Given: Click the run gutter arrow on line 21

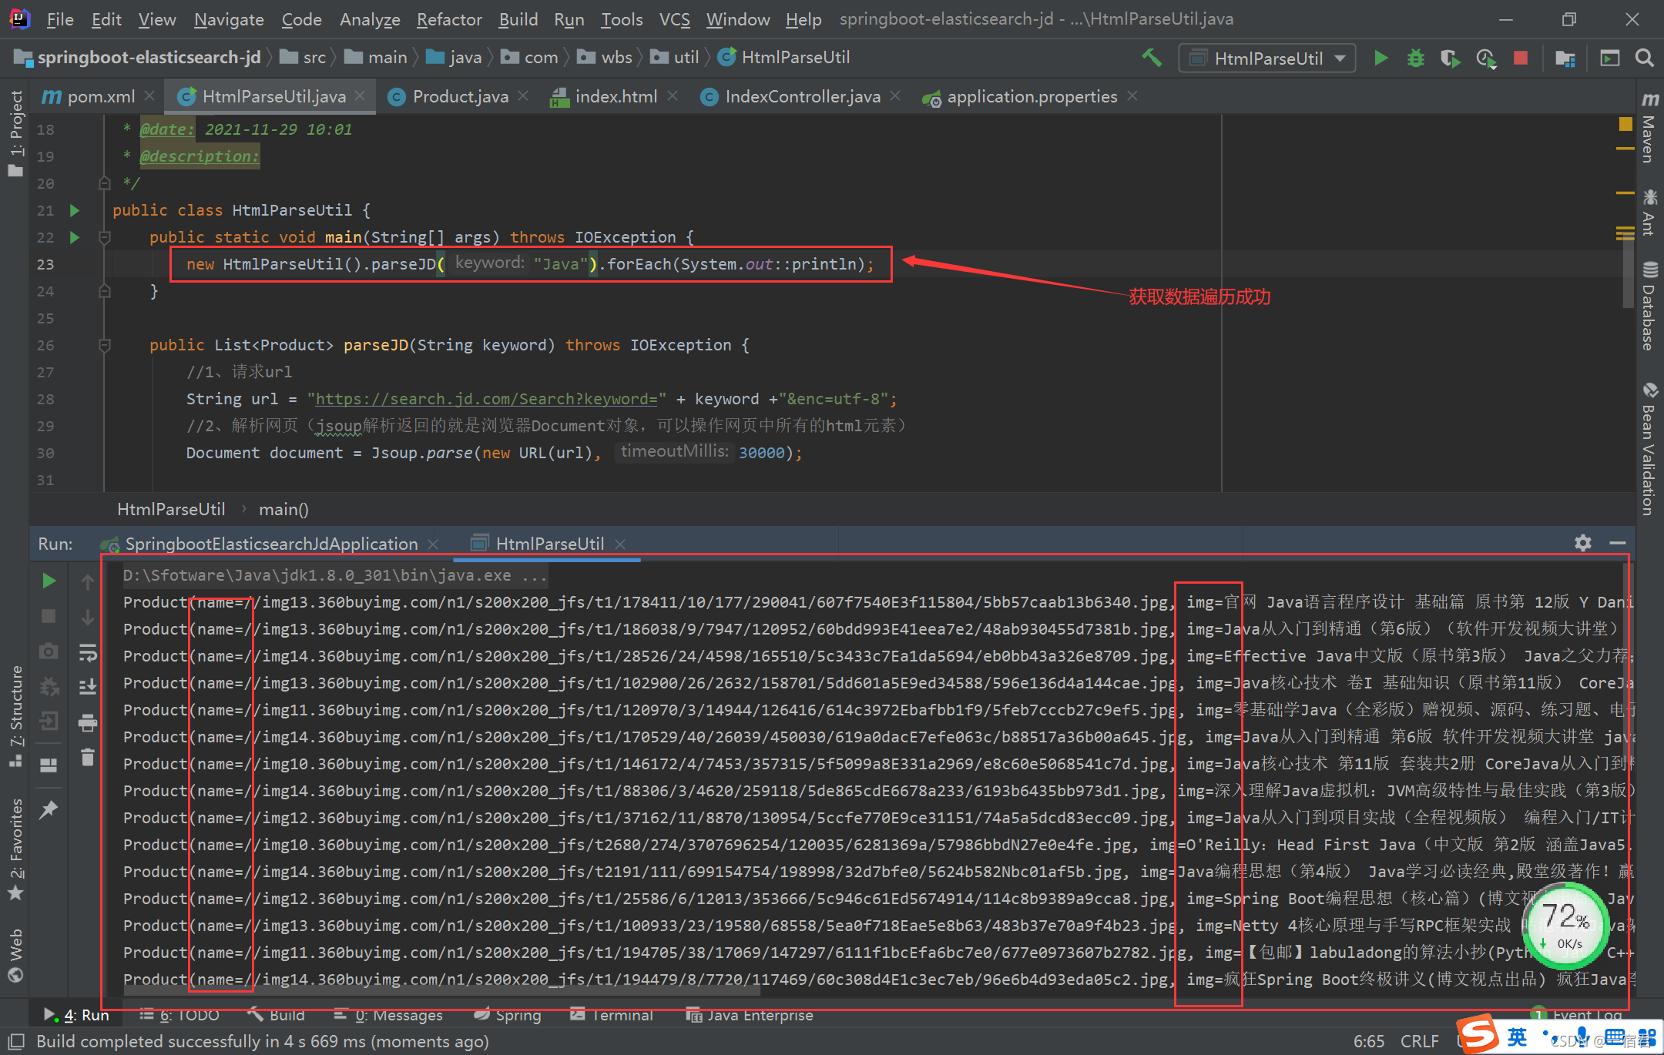Looking at the screenshot, I should coord(74,210).
